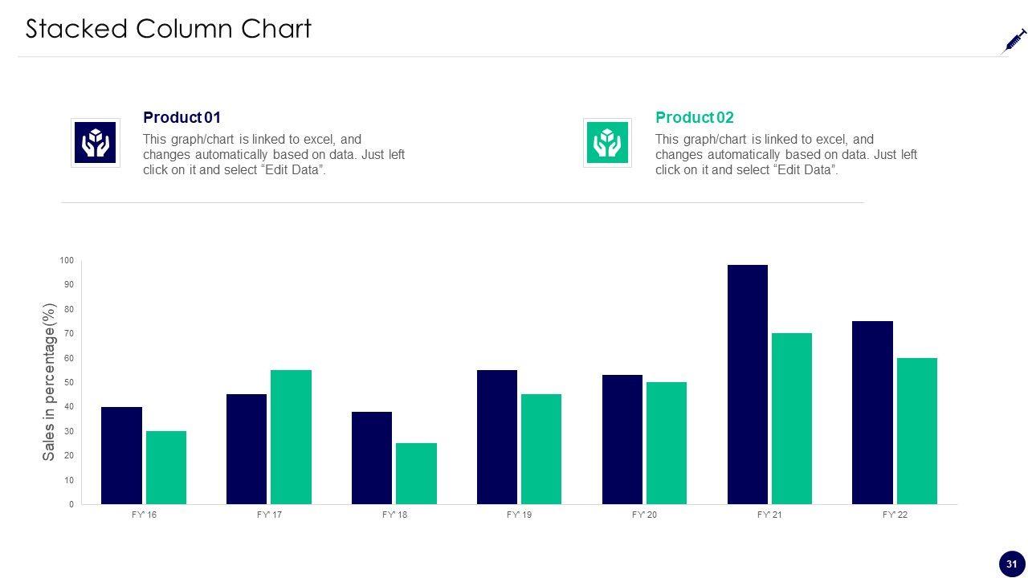Click the syringe icon in the top corner
Image resolution: width=1028 pixels, height=578 pixels.
pos(1014,40)
